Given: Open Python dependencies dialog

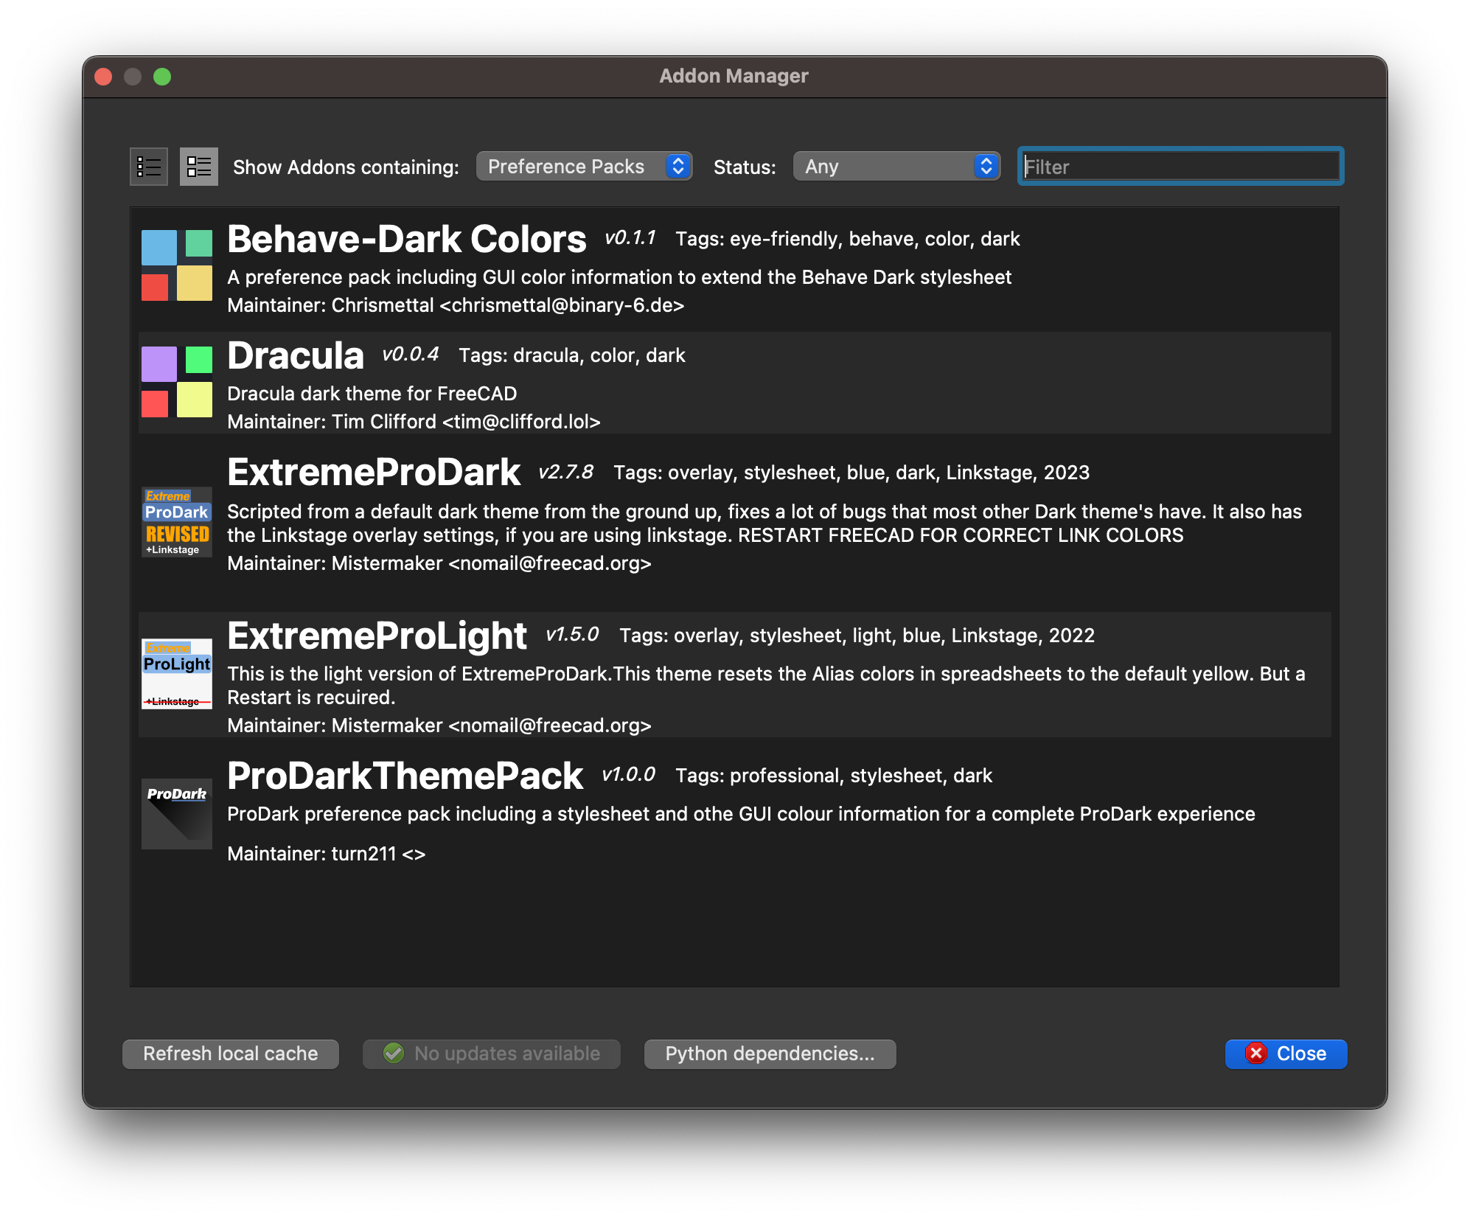Looking at the screenshot, I should pyautogui.click(x=769, y=1054).
